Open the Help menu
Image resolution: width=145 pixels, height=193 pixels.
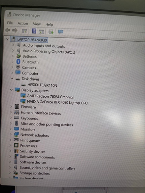tap(49, 25)
